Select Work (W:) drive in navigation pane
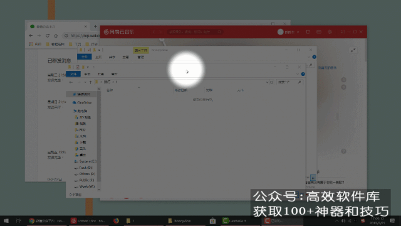This screenshot has height=226, width=401. [85, 186]
